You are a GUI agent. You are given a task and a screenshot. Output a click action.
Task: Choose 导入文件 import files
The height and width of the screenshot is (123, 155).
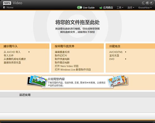[9, 56]
